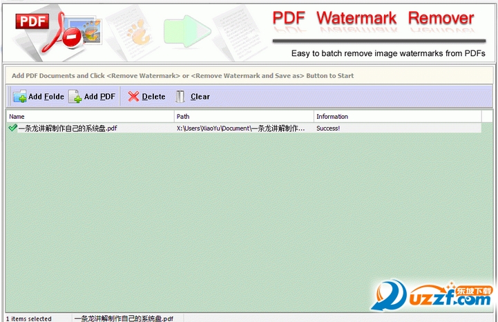Click the Add Folder icon
Viewport: 498px width, 322px height.
(20, 96)
